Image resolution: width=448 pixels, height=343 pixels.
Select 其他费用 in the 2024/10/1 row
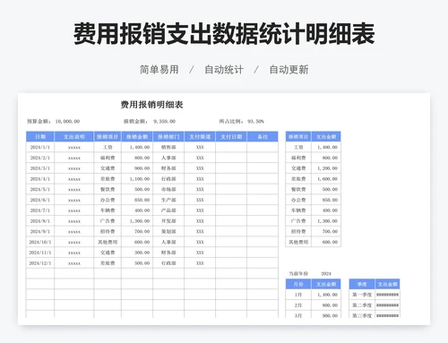point(108,242)
